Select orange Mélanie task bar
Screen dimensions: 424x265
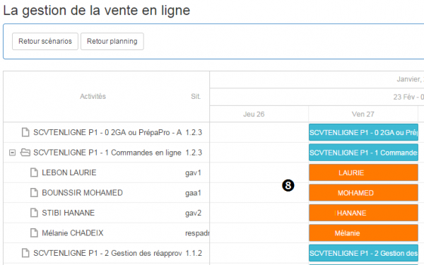coord(363,232)
